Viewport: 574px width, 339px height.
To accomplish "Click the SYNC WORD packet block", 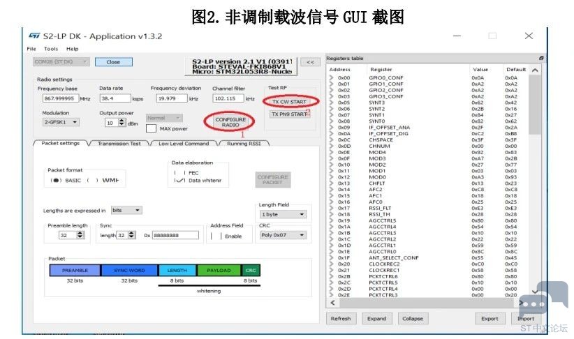I will 129,271.
